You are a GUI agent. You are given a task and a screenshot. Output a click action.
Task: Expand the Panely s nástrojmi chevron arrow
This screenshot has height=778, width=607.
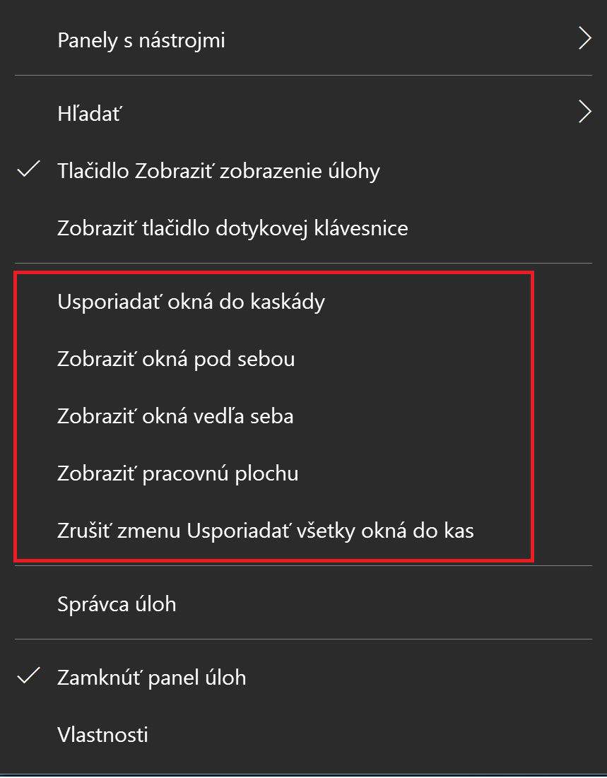coord(585,39)
